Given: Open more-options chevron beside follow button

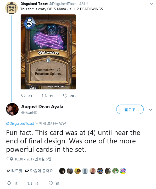Looking at the screenshot, I should (151, 110).
